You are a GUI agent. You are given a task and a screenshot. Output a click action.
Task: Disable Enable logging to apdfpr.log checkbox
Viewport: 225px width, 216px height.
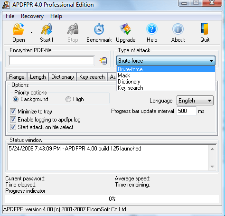point(13,120)
